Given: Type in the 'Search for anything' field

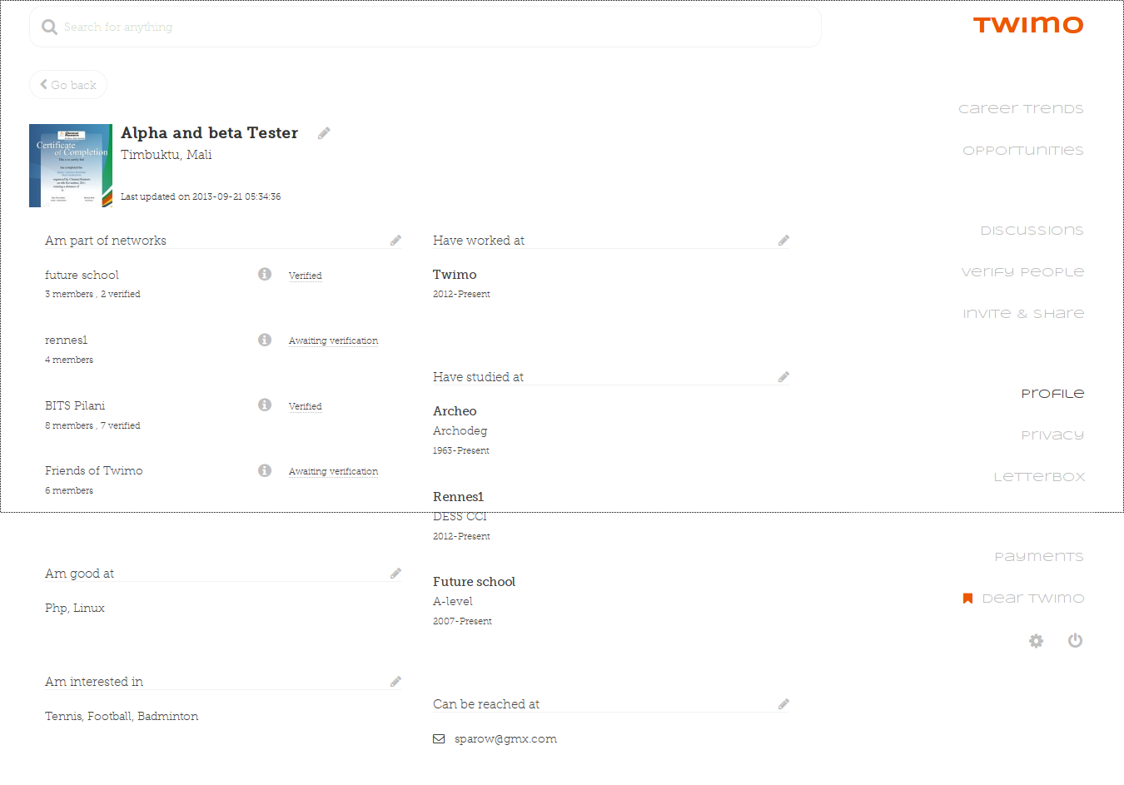Looking at the screenshot, I should 425,27.
